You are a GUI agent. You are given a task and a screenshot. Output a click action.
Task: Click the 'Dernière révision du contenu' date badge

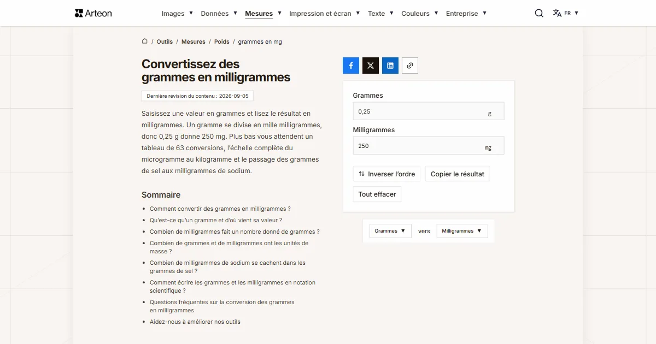pos(197,96)
